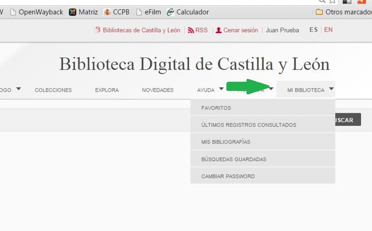Select BÚSQUEDAS GUARDADAS entry
The image size is (372, 231).
pyautogui.click(x=263, y=159)
